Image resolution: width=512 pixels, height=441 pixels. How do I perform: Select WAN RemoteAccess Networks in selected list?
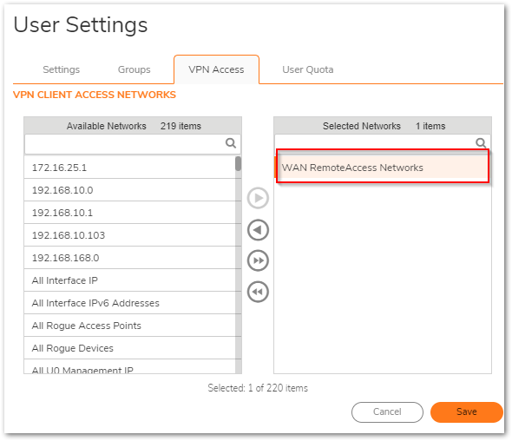pos(383,167)
